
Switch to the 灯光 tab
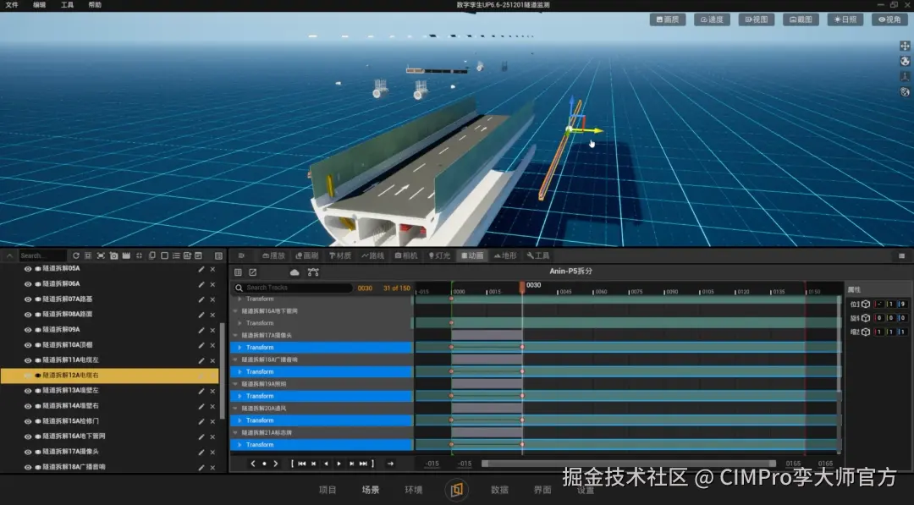(439, 255)
